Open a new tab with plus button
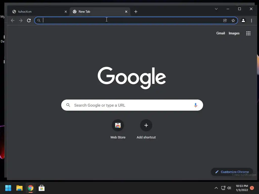 [136, 12]
